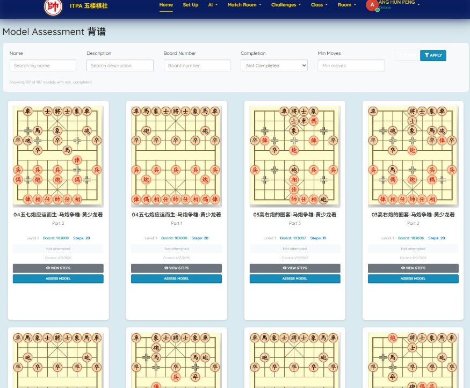
Task: Click Assess Model for Board 103009
Action: click(58, 279)
